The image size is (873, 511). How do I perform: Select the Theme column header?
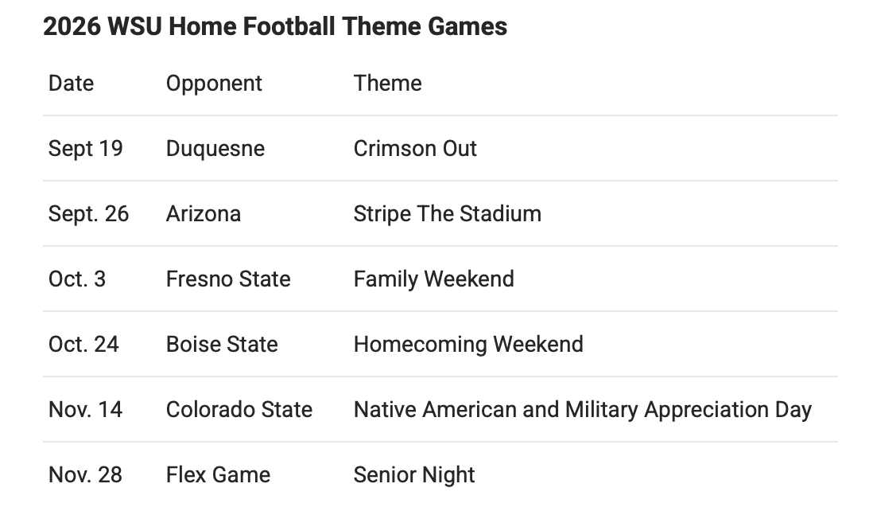coord(387,83)
